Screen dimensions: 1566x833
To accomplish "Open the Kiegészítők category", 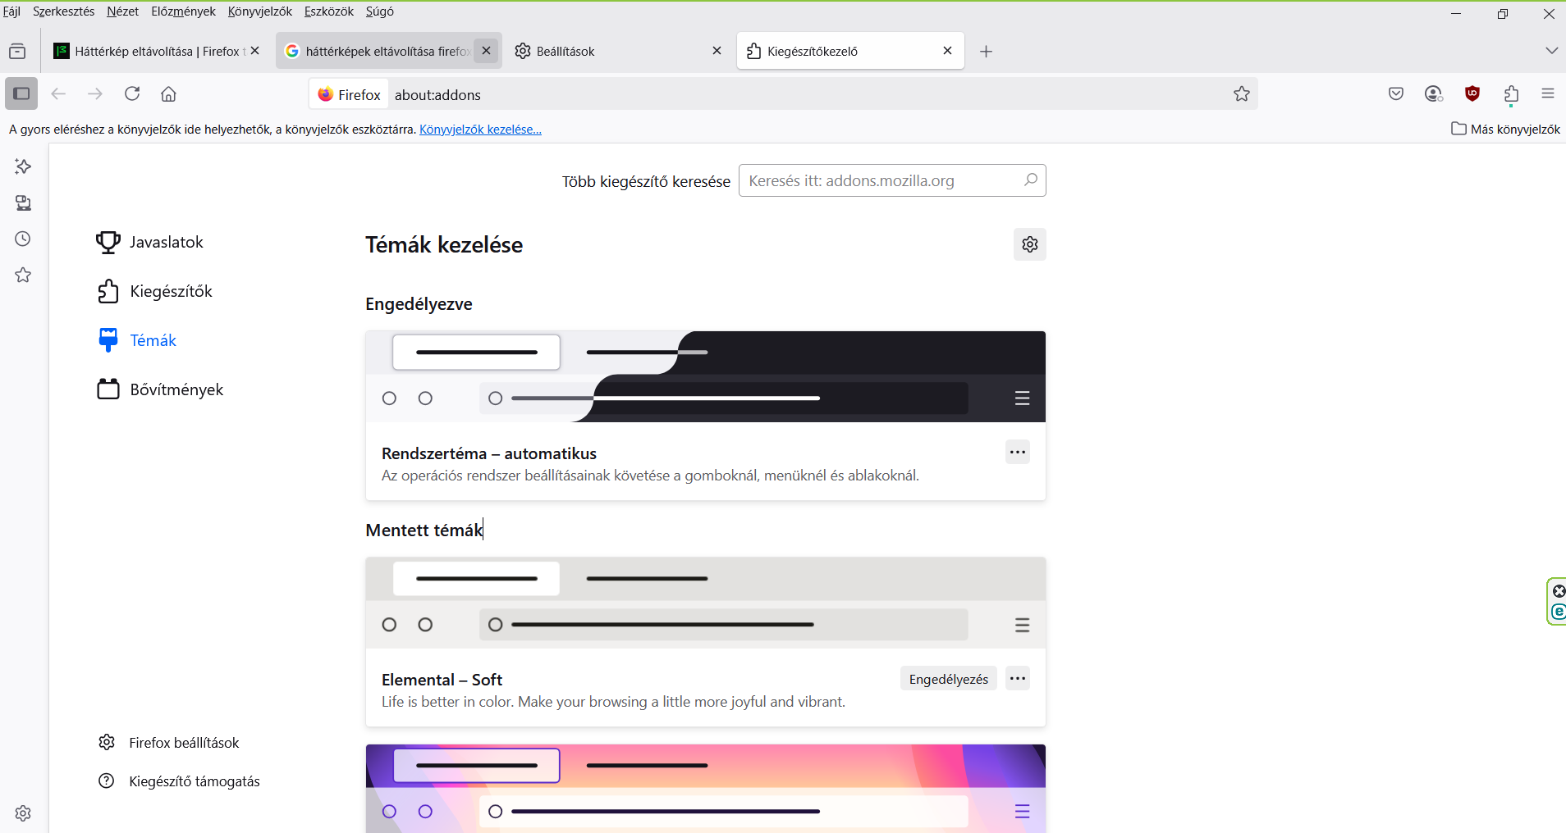I will pos(154,291).
